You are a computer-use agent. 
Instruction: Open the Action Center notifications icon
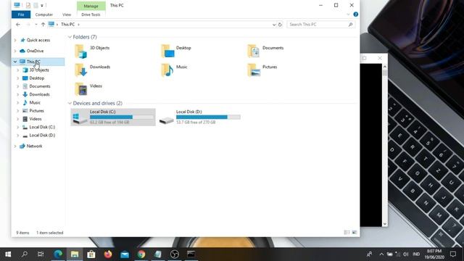click(453, 254)
